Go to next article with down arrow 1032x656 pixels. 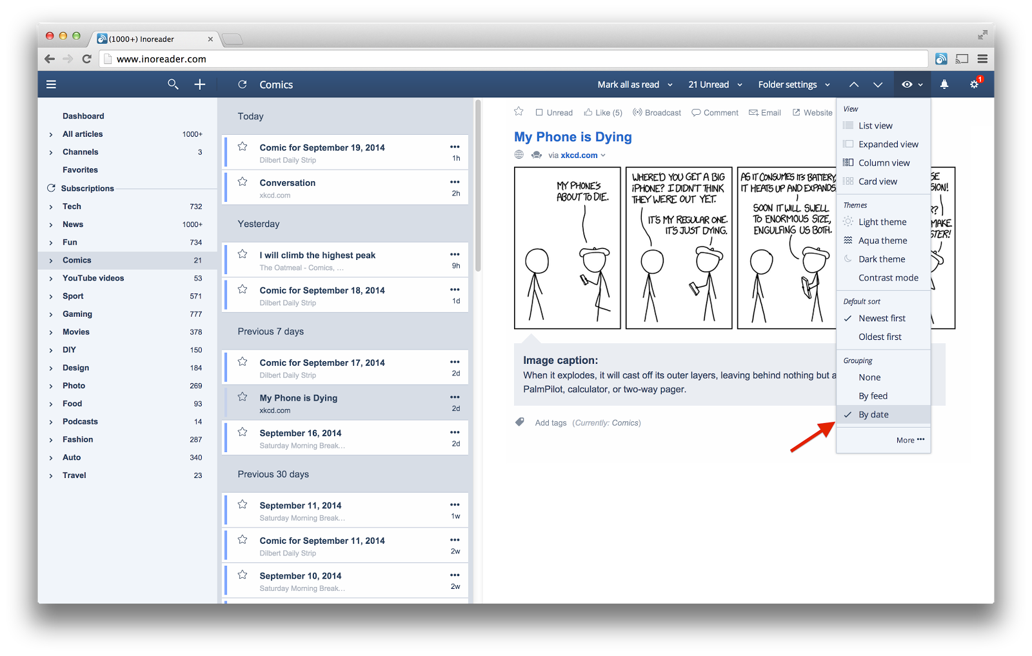(878, 84)
